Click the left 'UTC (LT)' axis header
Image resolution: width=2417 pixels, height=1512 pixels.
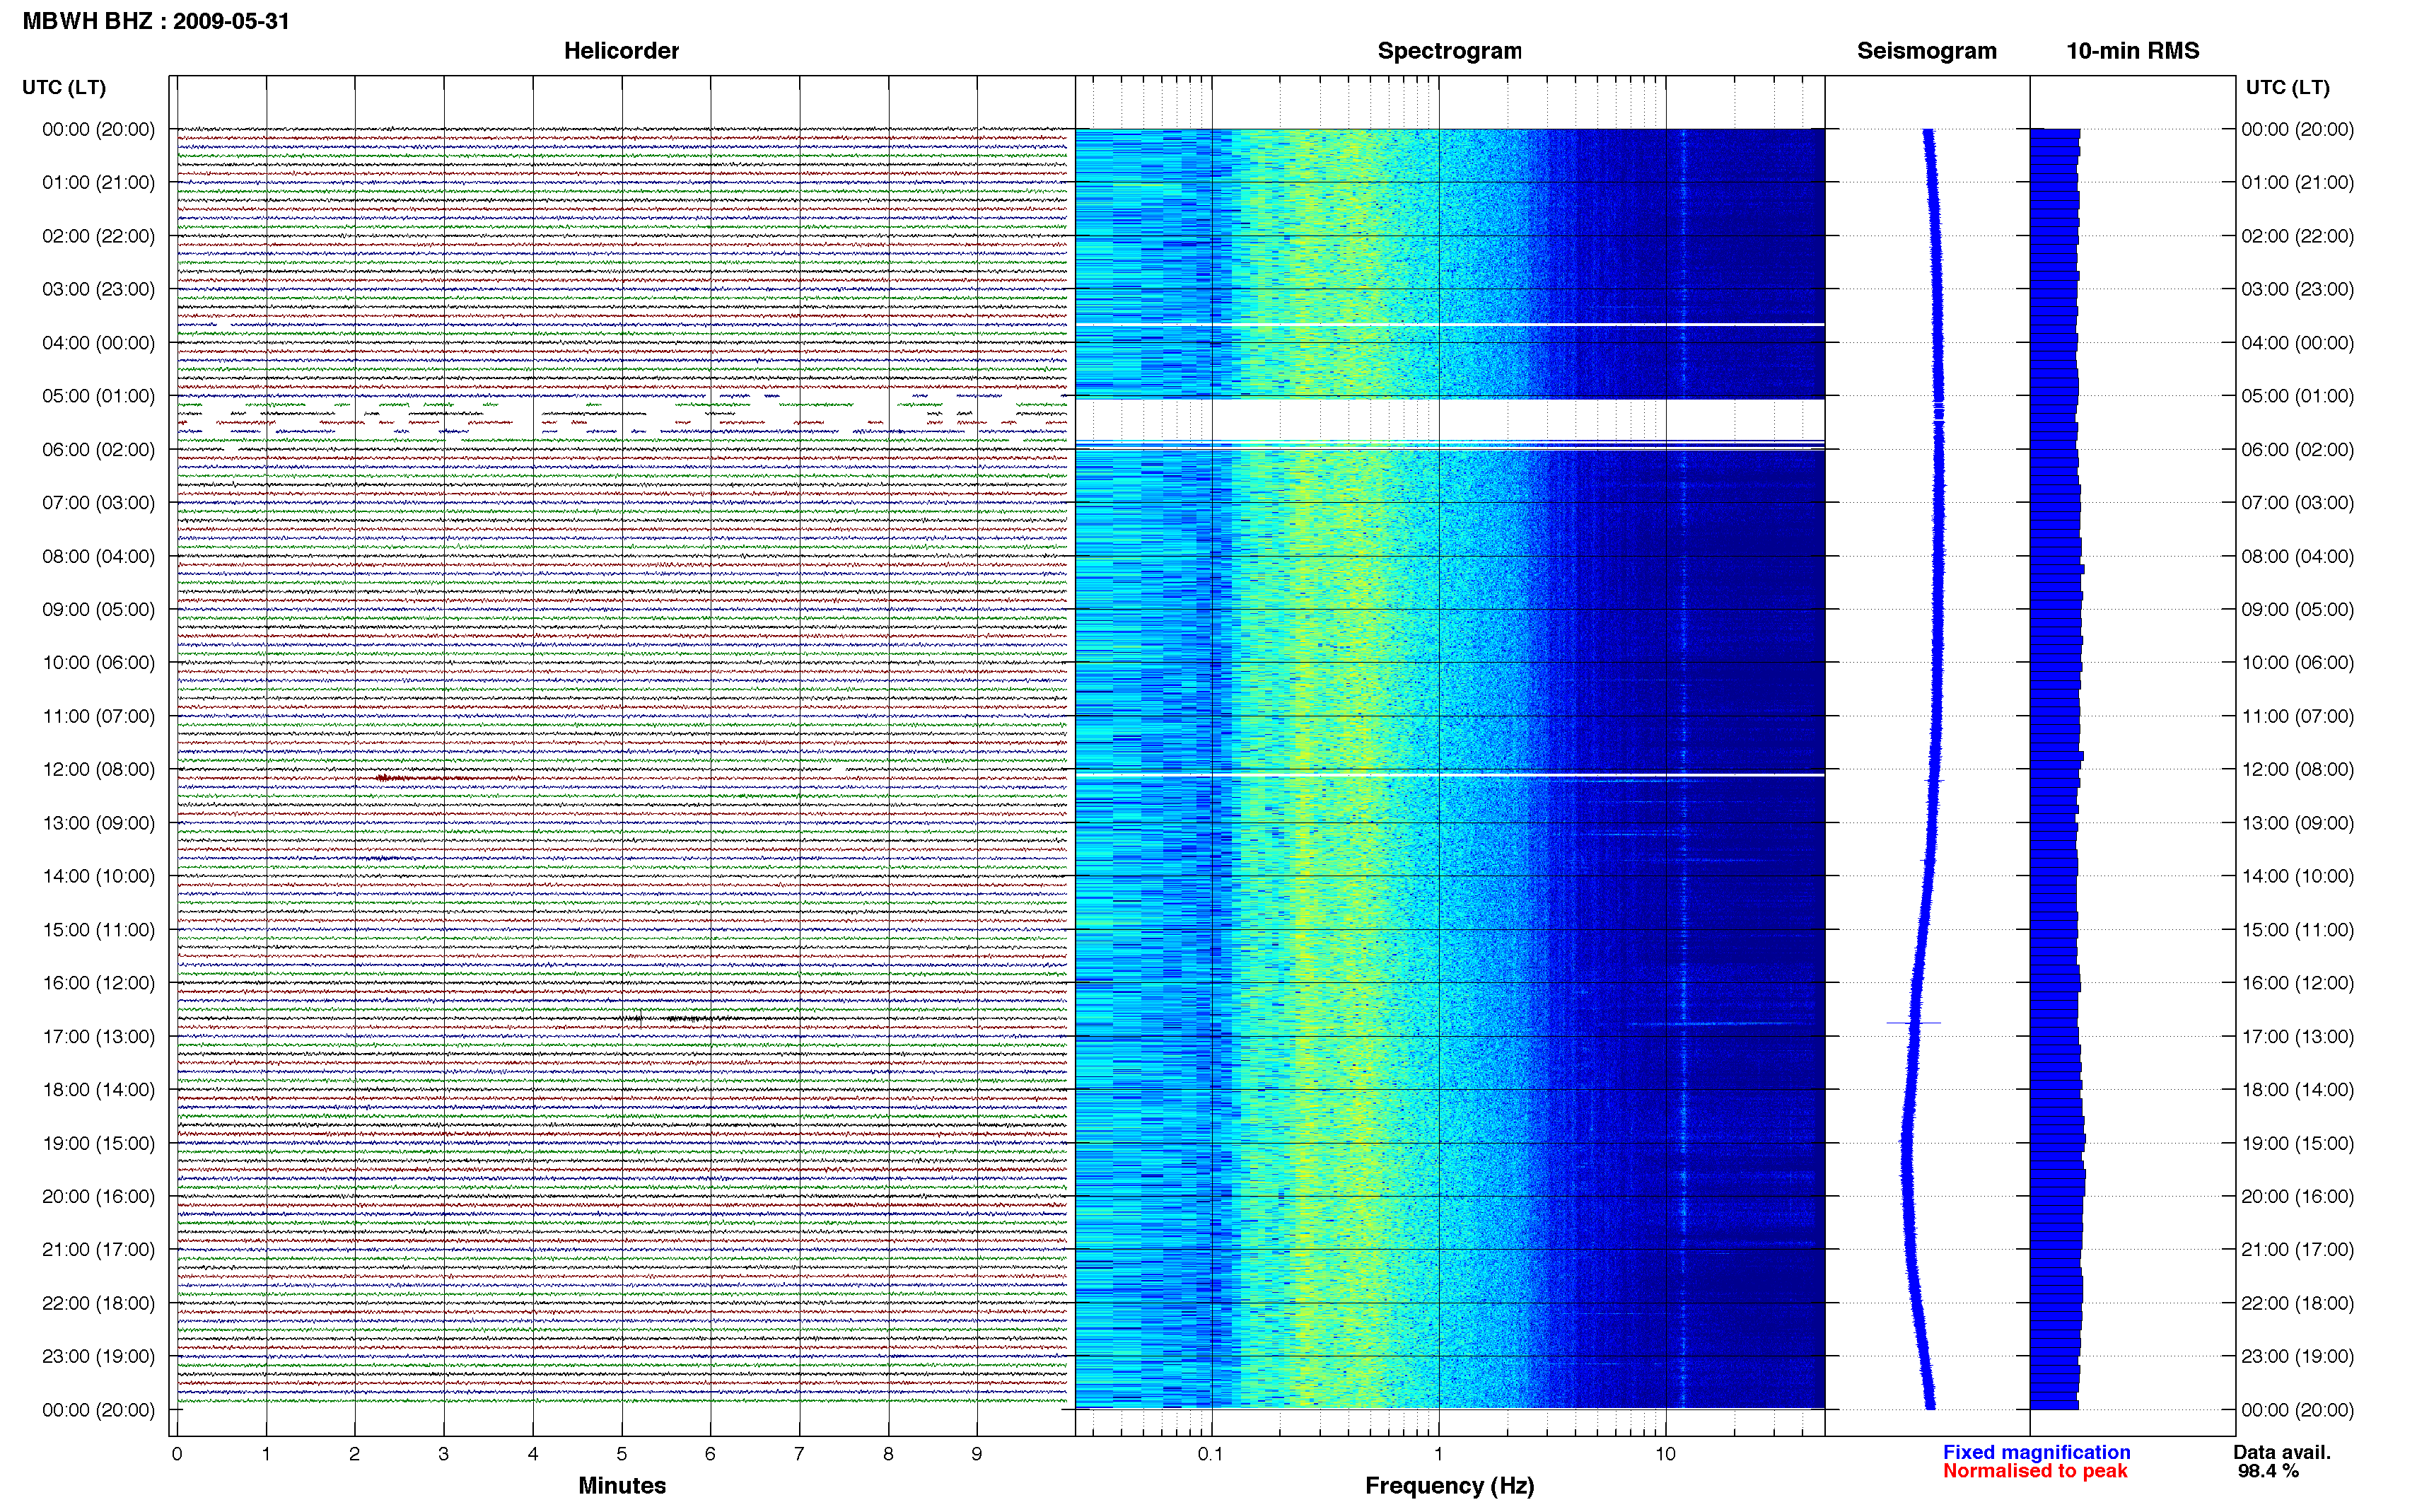(x=64, y=87)
